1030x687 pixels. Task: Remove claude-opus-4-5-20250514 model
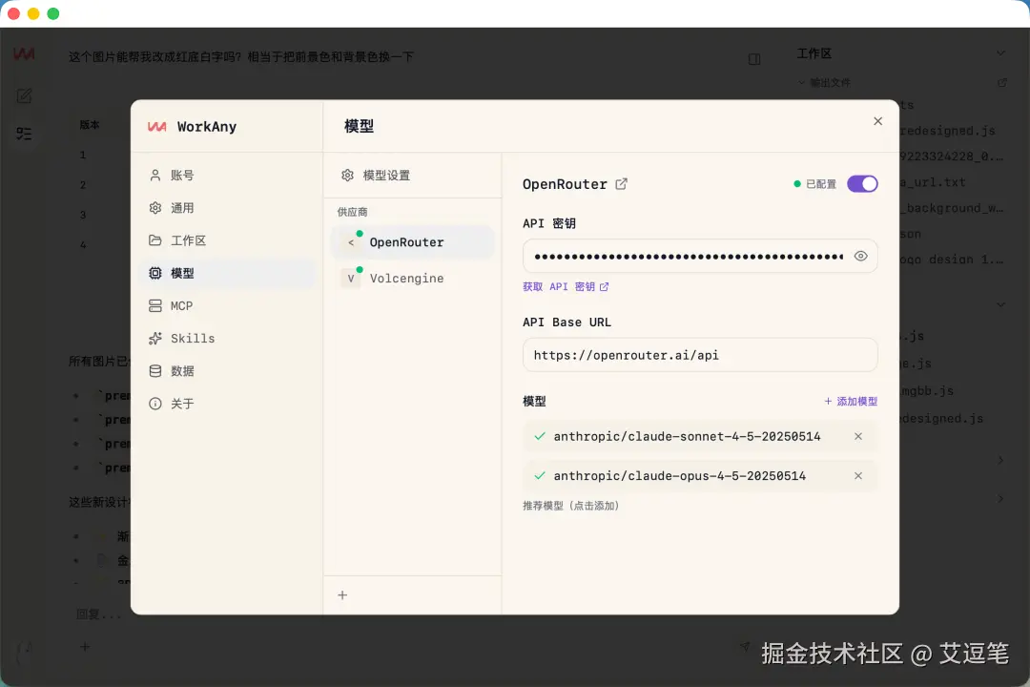pos(858,476)
